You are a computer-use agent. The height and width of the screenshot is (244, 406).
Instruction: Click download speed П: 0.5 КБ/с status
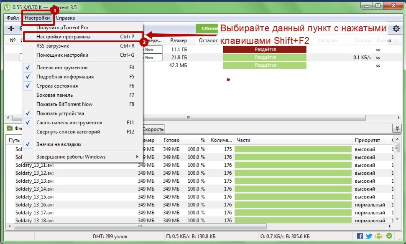click(x=191, y=236)
